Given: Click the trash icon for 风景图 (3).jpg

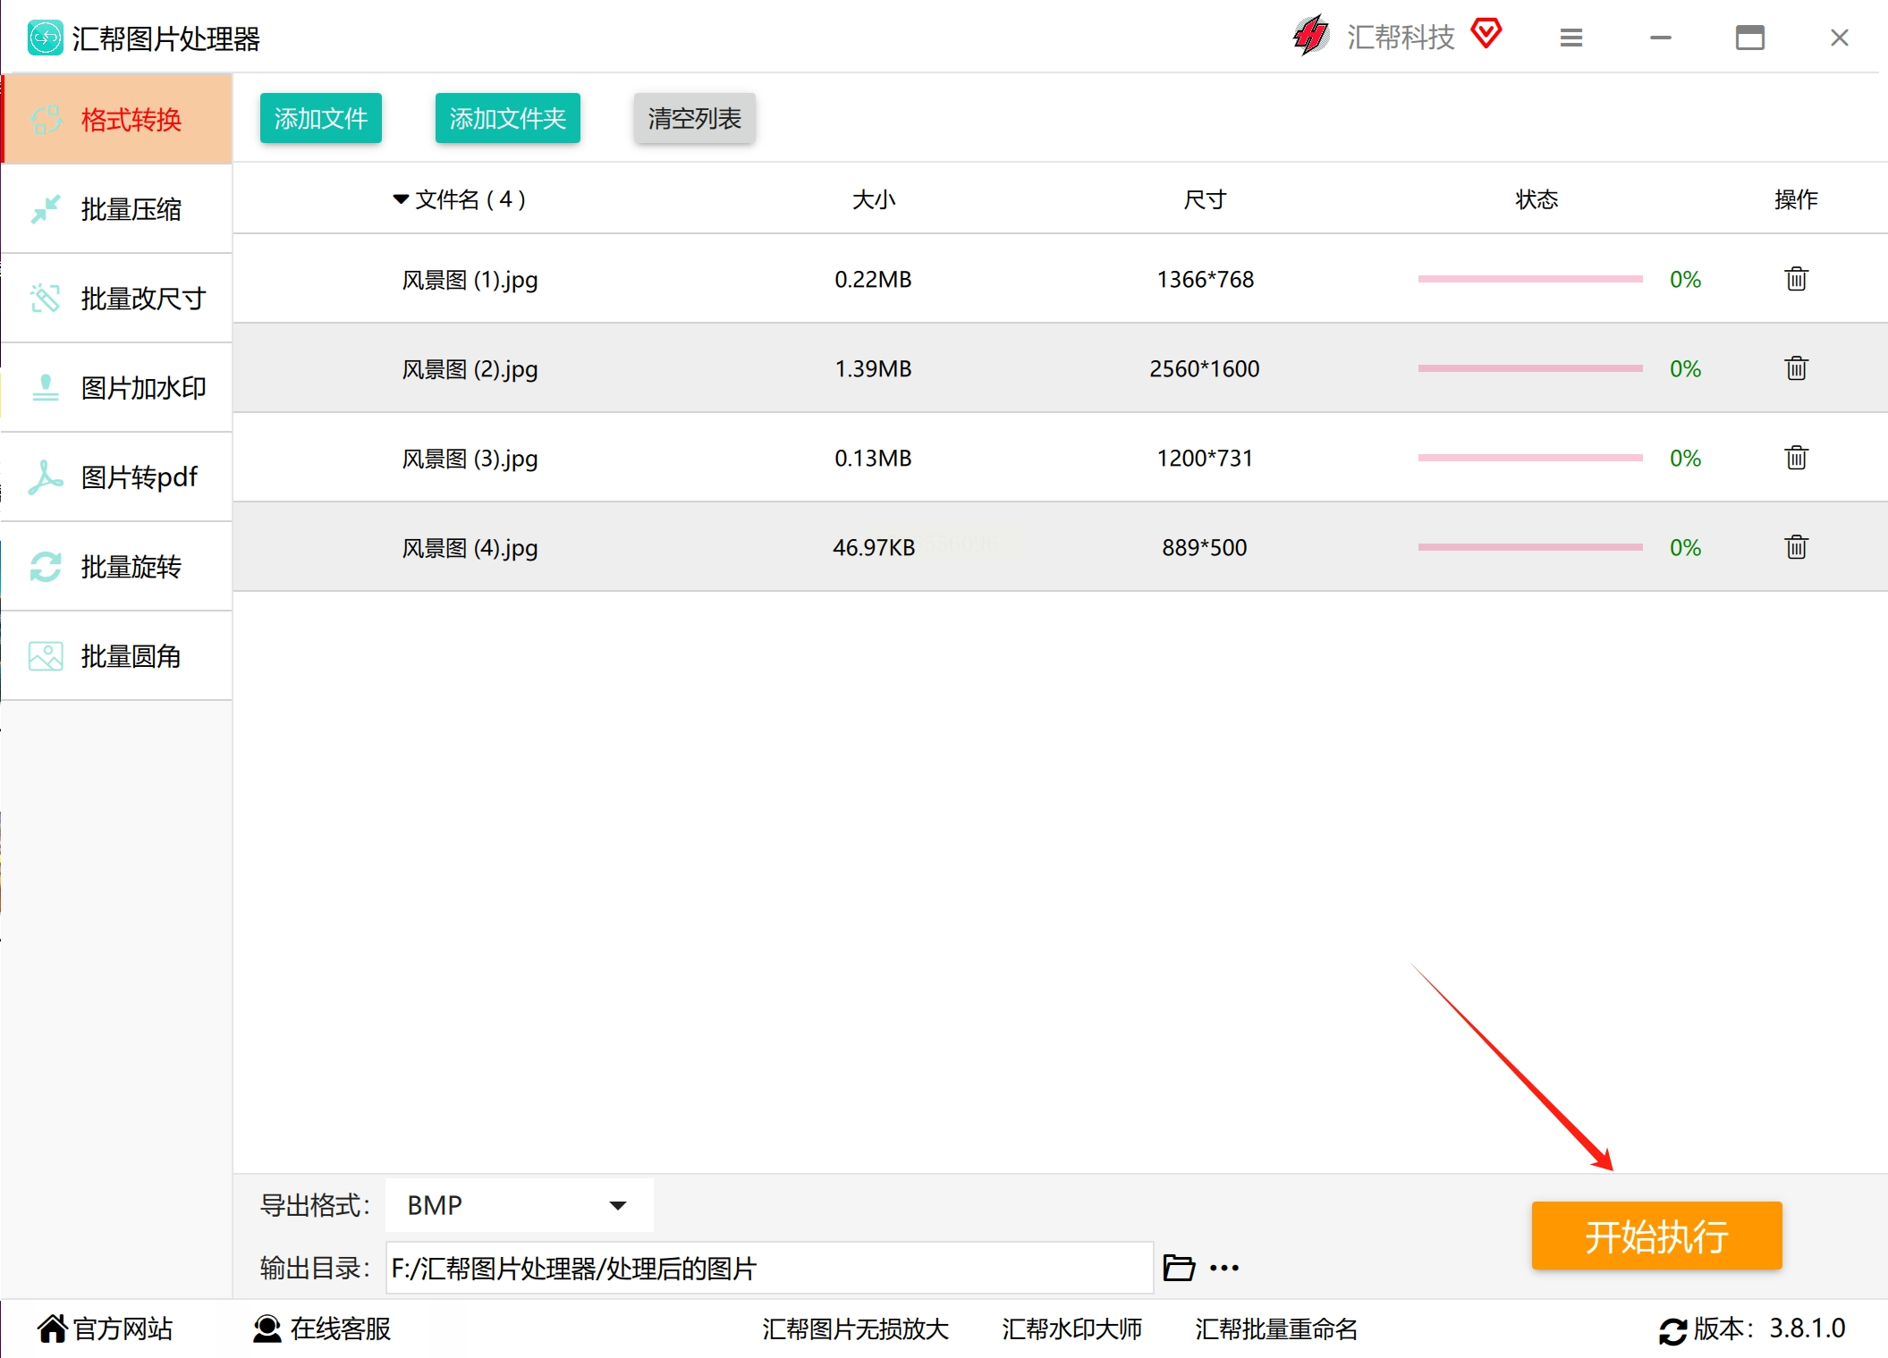Looking at the screenshot, I should (1796, 458).
